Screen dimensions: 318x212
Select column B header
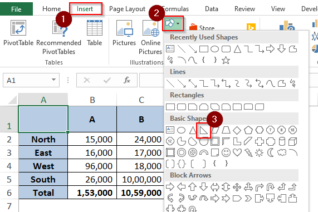(x=92, y=100)
